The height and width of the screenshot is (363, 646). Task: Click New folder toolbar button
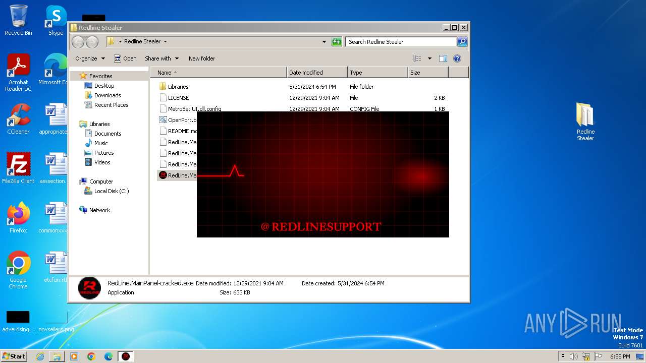[202, 58]
